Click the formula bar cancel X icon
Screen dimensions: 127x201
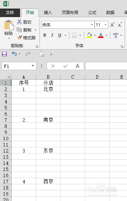click(53, 66)
